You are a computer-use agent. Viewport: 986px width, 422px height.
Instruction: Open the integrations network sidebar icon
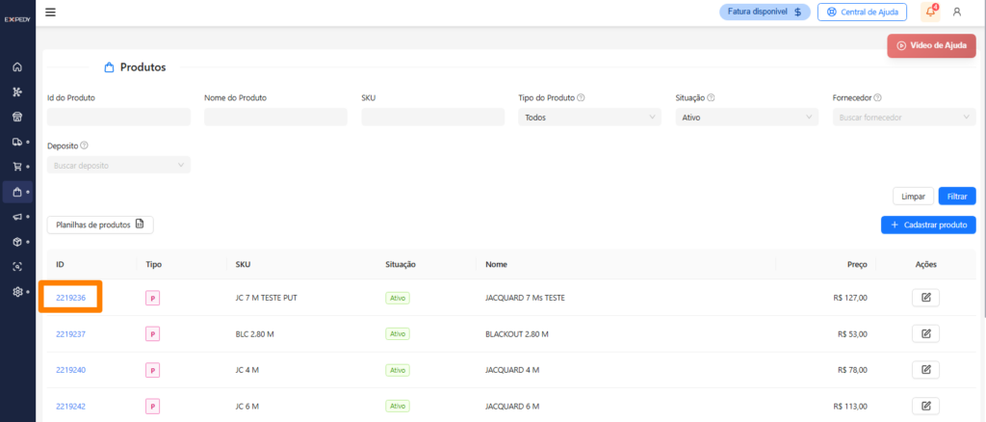17,92
